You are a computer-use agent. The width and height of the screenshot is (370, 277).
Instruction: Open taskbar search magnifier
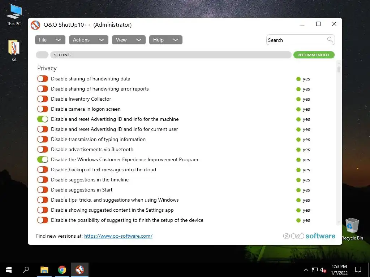26,270
